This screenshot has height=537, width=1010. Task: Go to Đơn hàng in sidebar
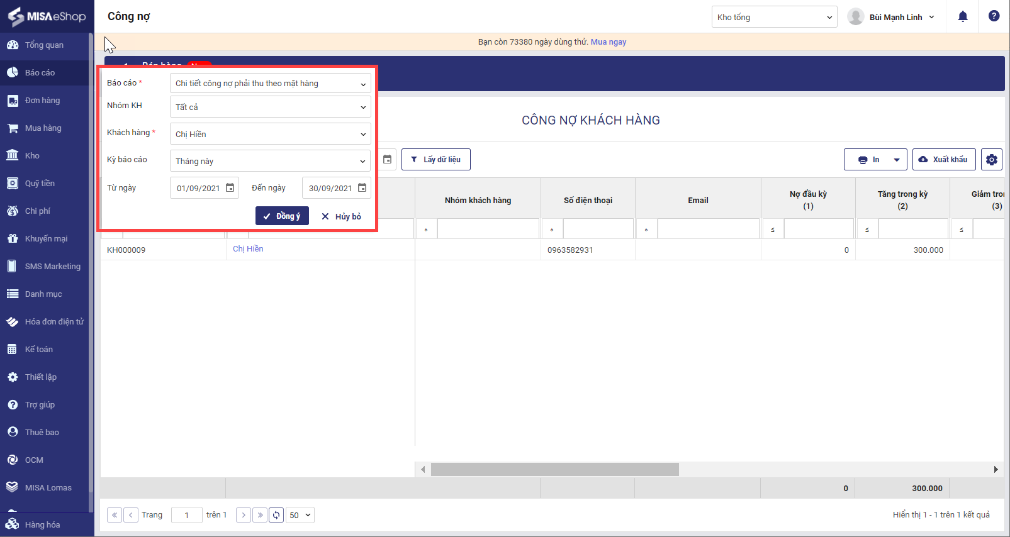pos(44,101)
